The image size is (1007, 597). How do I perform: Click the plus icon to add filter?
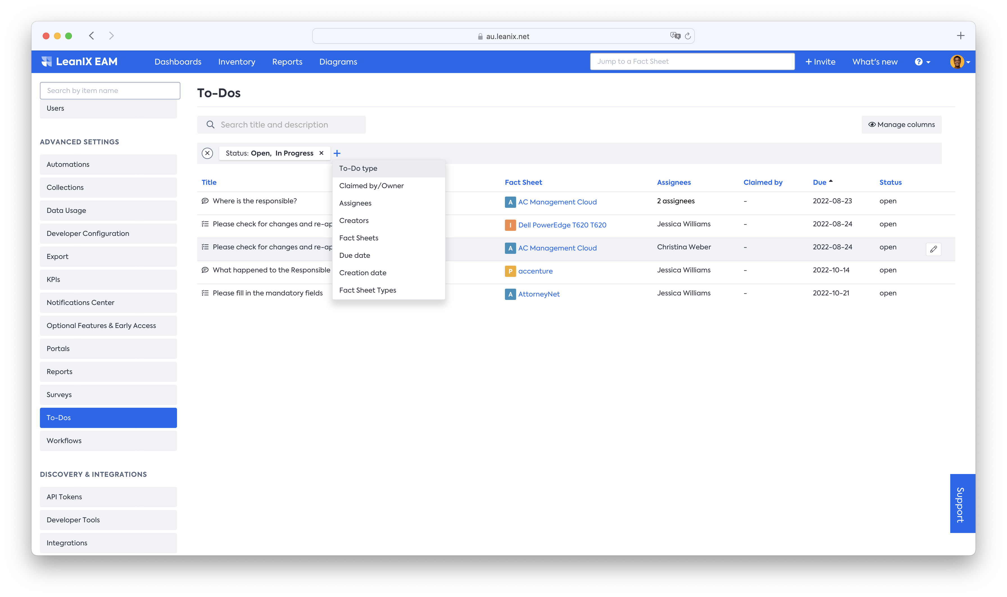(x=337, y=153)
